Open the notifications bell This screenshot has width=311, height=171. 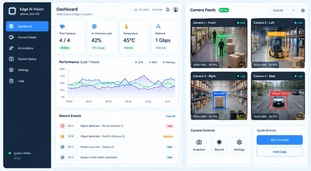tap(168, 10)
